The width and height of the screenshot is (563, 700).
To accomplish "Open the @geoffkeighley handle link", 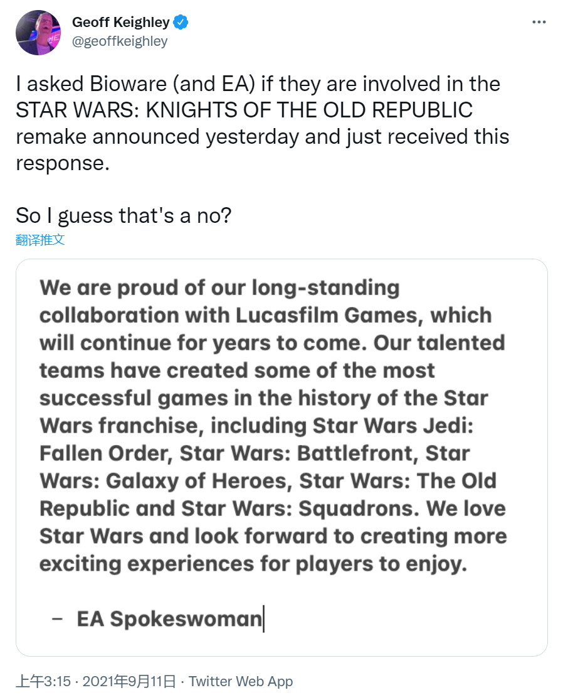I will pos(120,41).
